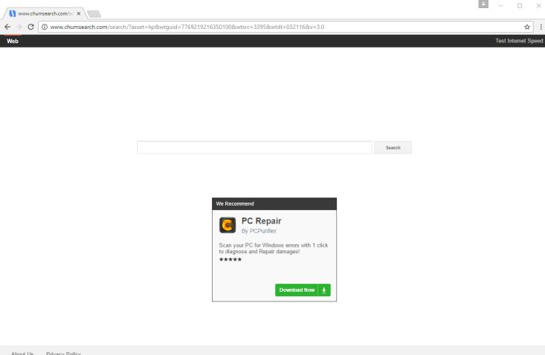Close the browser window
545x355 pixels.
click(x=538, y=5)
